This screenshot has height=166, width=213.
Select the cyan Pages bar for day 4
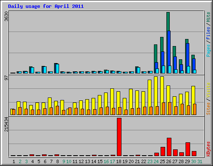click(32, 70)
